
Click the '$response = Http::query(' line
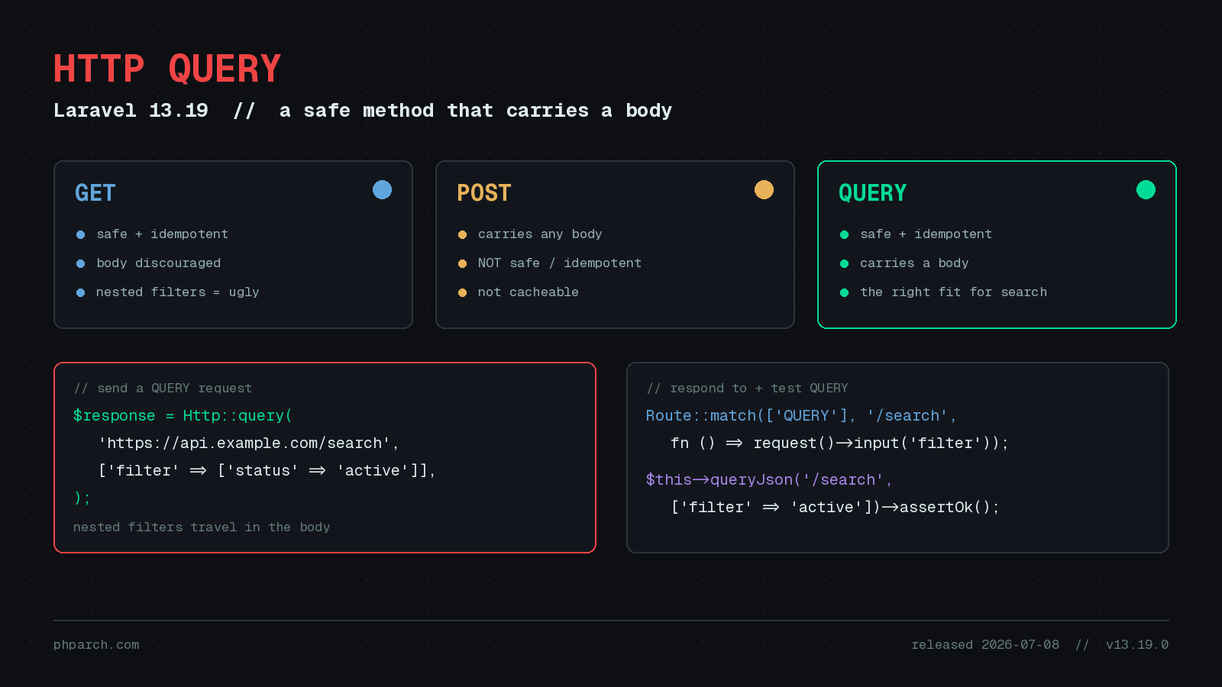tap(183, 416)
